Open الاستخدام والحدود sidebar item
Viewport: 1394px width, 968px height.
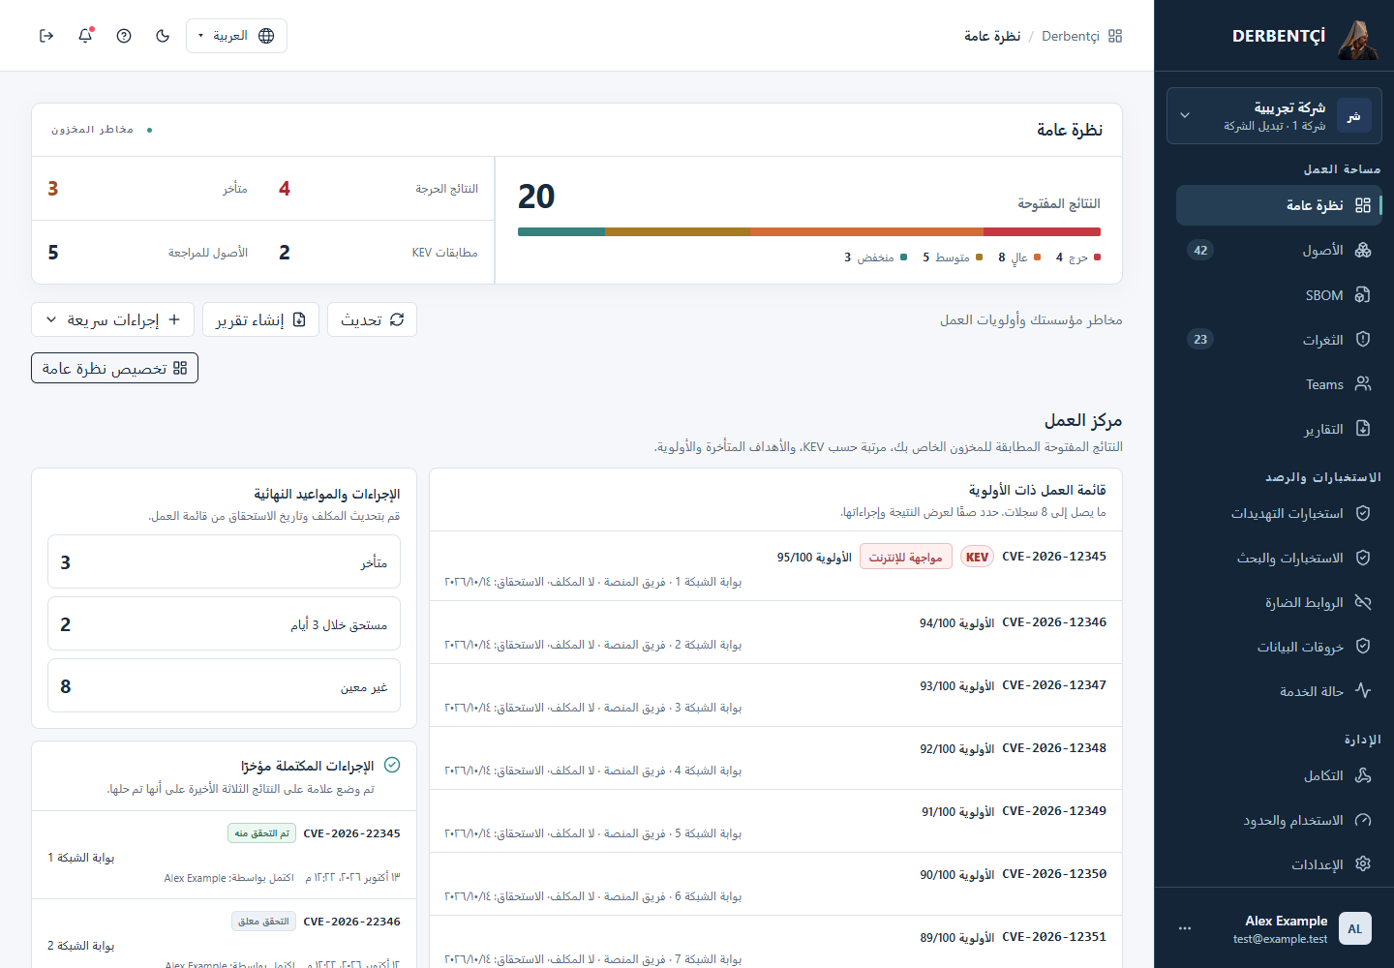1279,820
